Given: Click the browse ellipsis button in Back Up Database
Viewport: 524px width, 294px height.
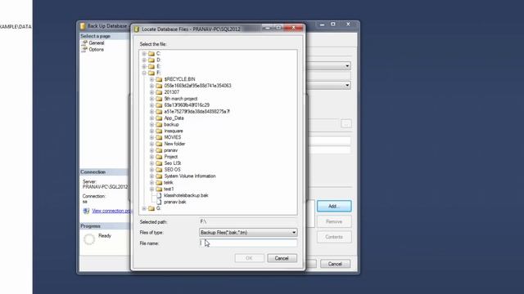Looking at the screenshot, I should pyautogui.click(x=346, y=123).
